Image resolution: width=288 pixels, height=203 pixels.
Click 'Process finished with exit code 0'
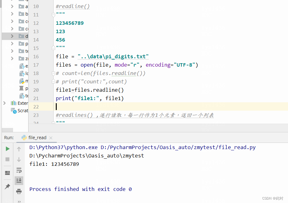(x=81, y=189)
